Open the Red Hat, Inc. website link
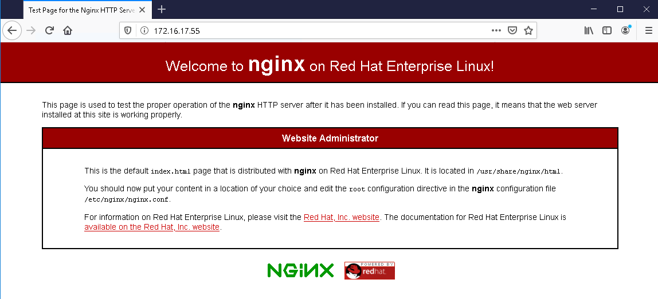Screen dimensions: 658x299 pos(342,217)
